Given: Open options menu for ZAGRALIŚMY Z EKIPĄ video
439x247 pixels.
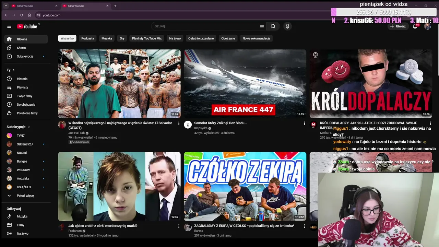Looking at the screenshot, I should [x=304, y=226].
